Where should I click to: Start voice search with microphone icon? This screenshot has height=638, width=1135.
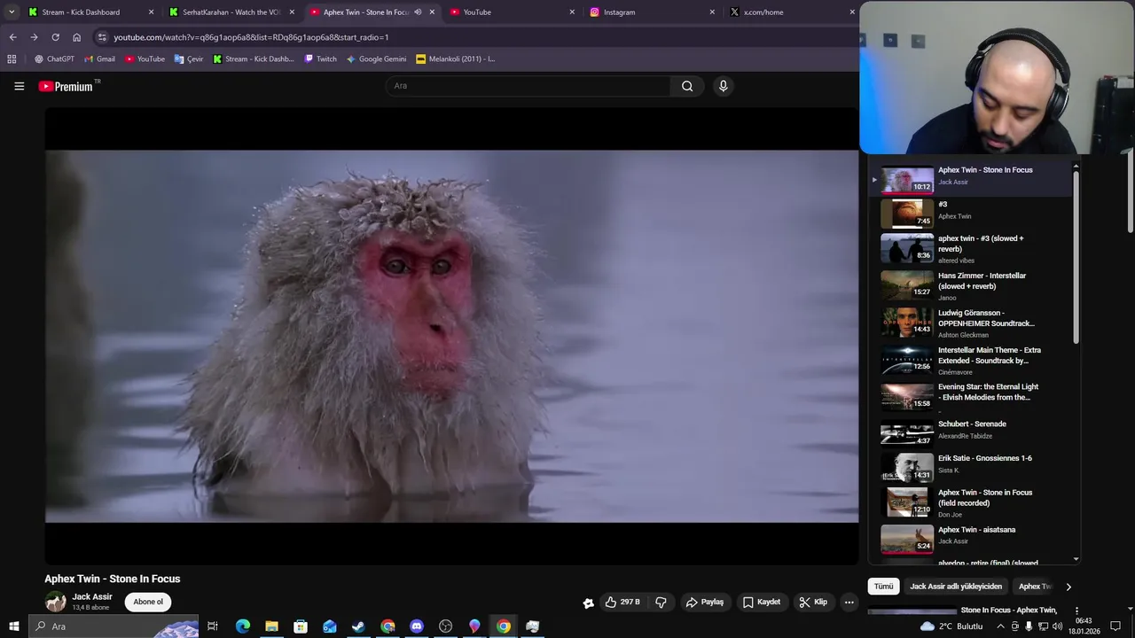[723, 86]
